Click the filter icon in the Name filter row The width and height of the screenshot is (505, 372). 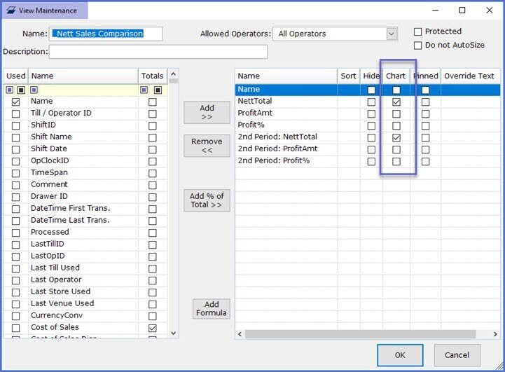34,90
